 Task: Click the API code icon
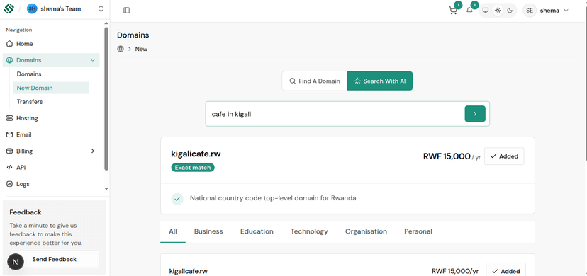[x=9, y=167]
